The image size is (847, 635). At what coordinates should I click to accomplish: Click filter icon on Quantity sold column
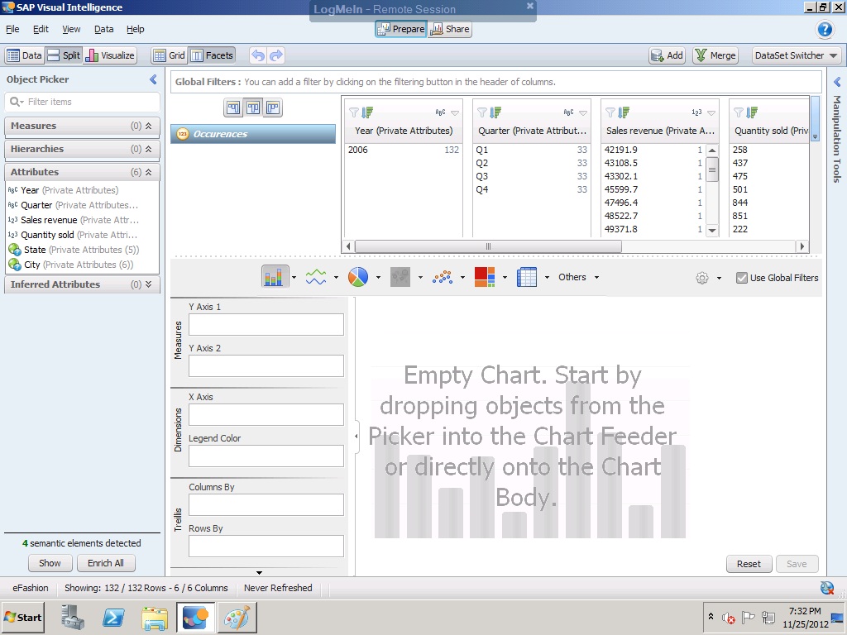tap(739, 112)
